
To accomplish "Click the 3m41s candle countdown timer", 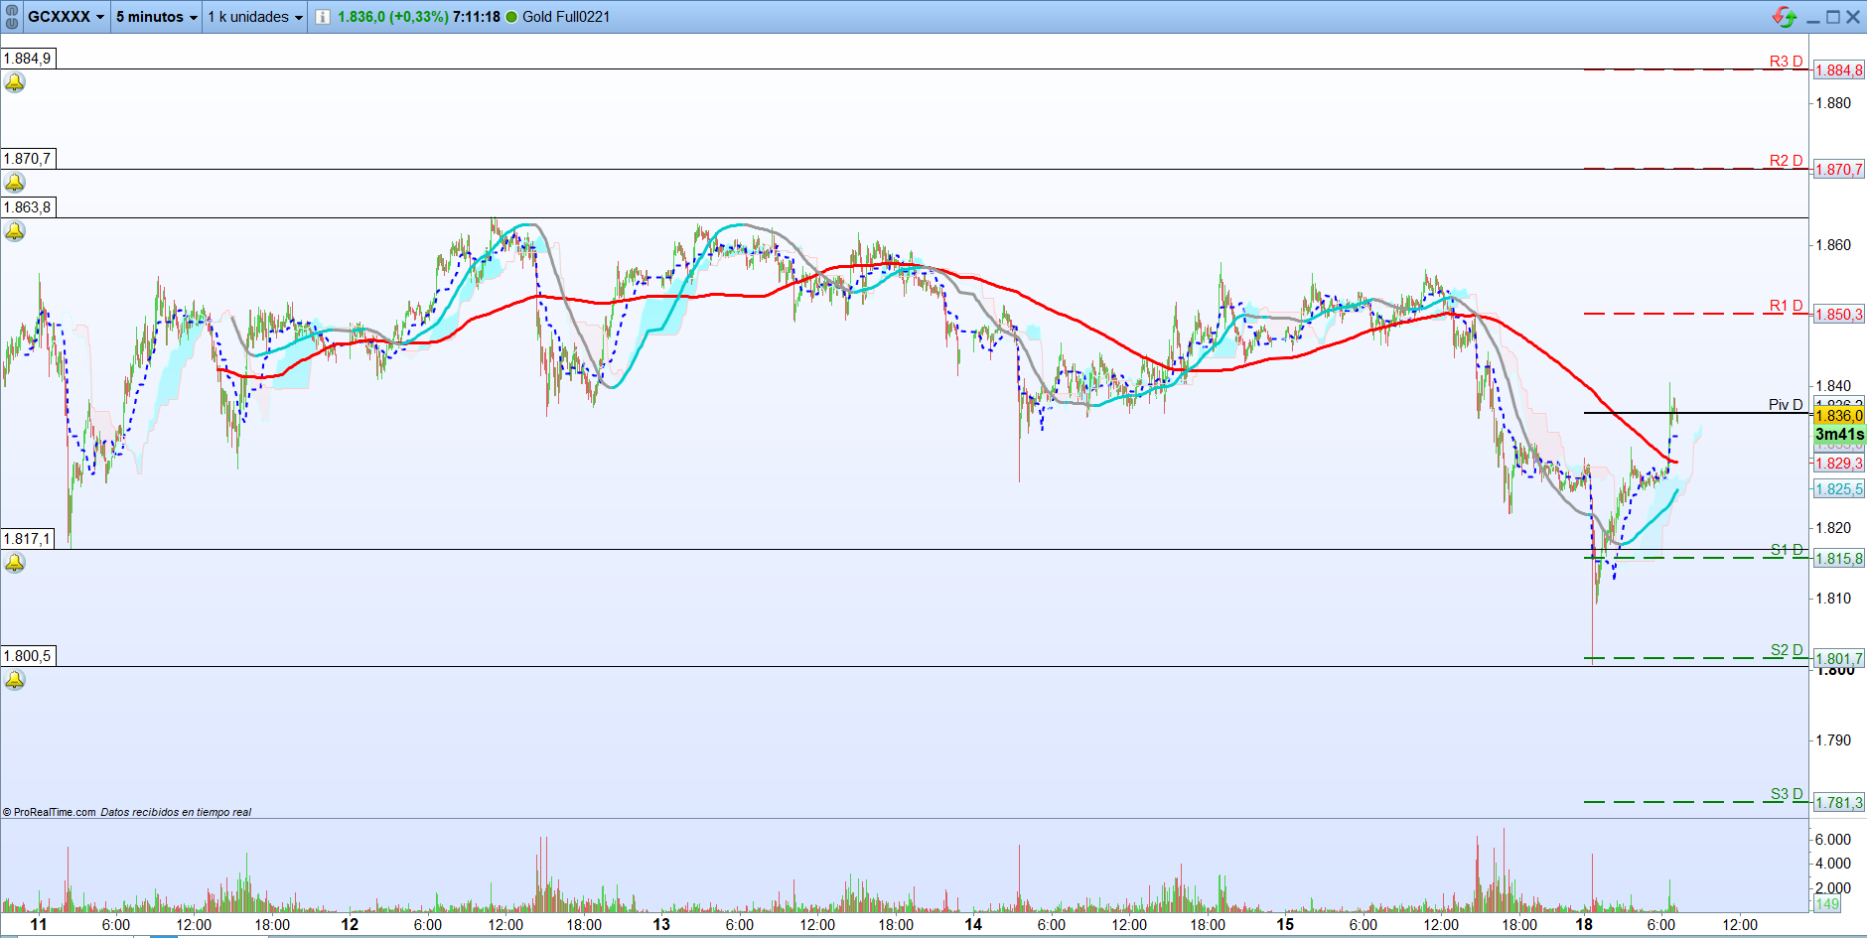I will pos(1839,435).
